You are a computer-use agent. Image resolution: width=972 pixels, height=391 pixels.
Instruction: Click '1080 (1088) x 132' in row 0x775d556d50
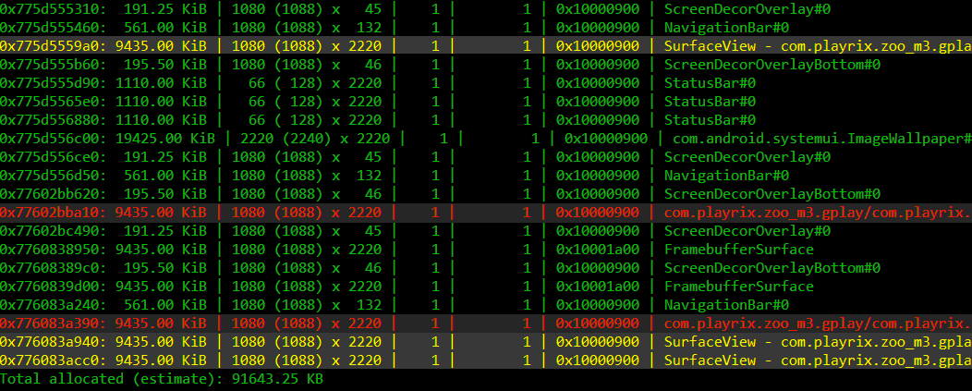[307, 177]
